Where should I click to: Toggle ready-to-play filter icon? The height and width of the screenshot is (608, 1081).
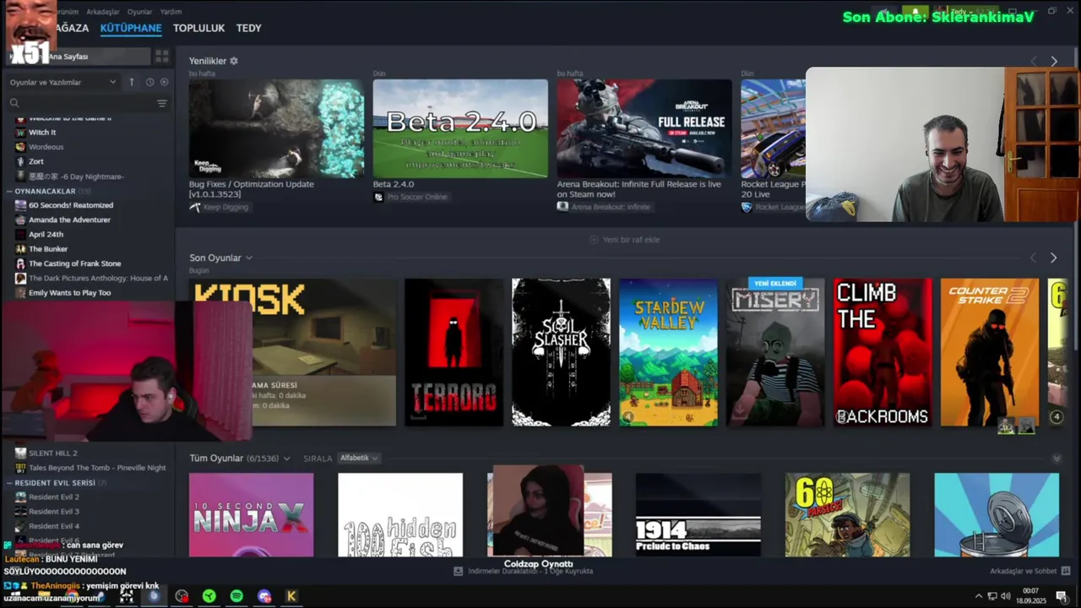tap(164, 82)
